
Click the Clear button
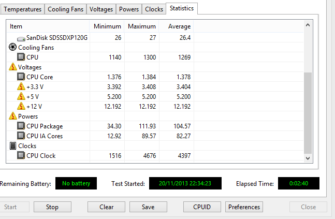[107, 207]
